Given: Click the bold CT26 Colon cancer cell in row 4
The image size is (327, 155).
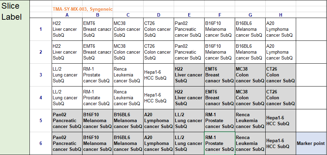Looking at the screenshot, I should [x=281, y=98].
